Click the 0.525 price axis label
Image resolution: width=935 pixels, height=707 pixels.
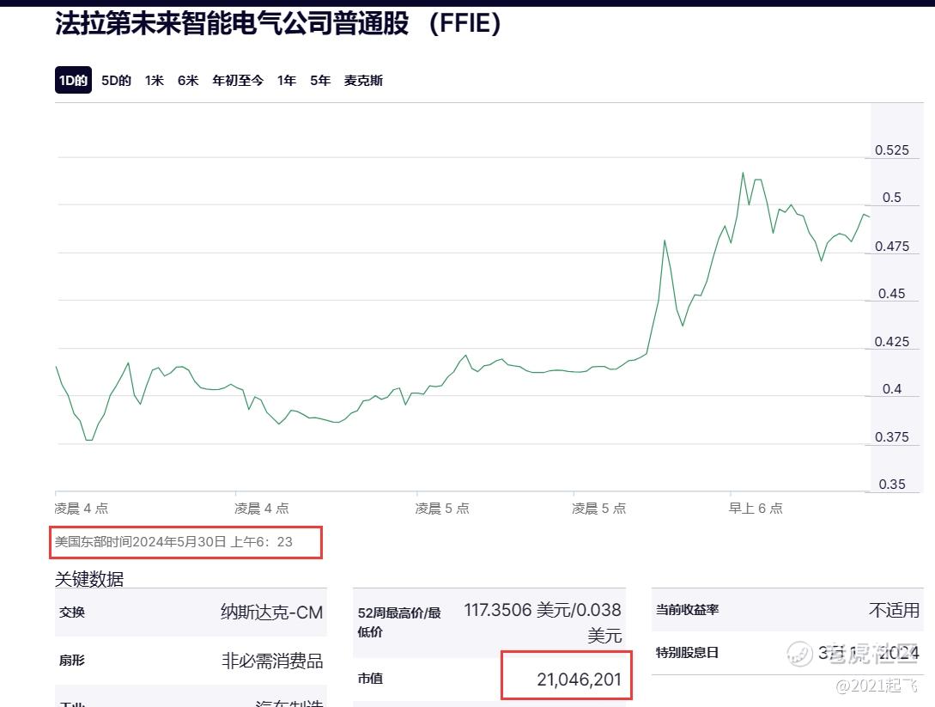point(891,150)
